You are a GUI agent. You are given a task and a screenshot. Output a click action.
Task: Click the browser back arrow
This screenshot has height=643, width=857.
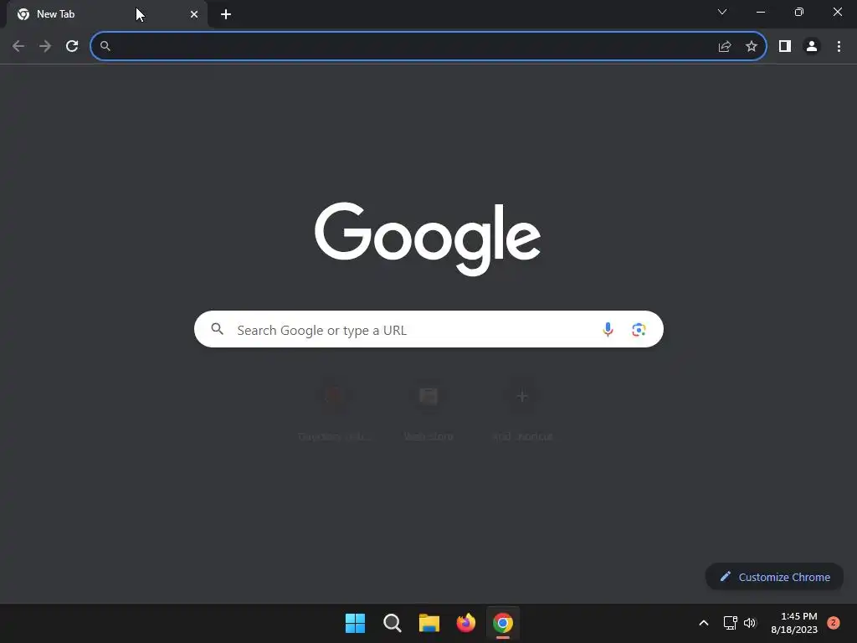coord(18,46)
